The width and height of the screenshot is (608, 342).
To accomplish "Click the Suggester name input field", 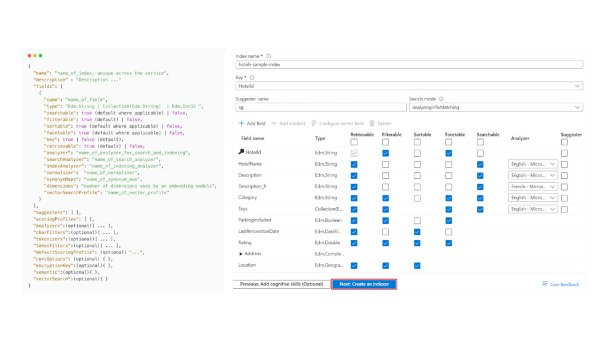I will click(321, 107).
